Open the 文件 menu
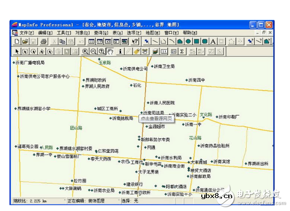The width and height of the screenshot is (290, 211). 27,33
